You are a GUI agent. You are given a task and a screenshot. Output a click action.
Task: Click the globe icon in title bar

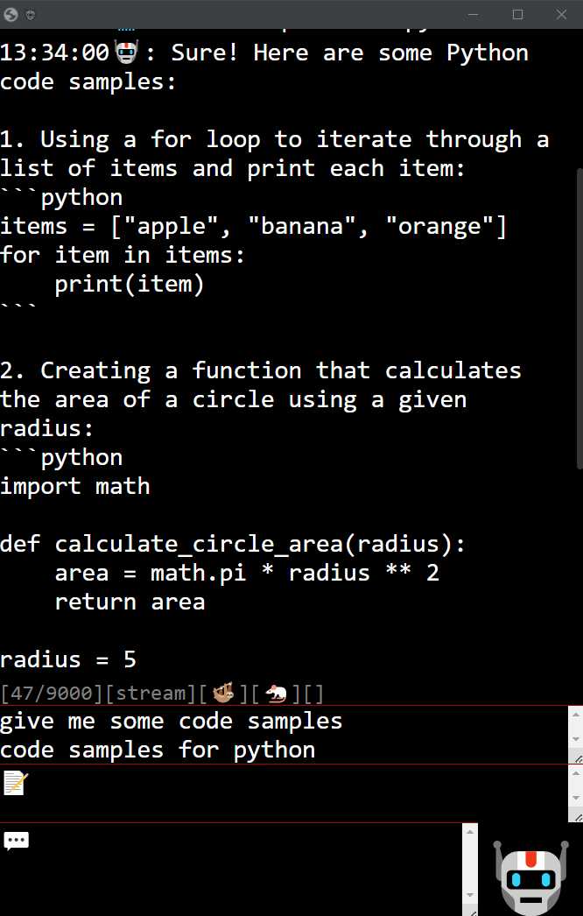(x=11, y=14)
